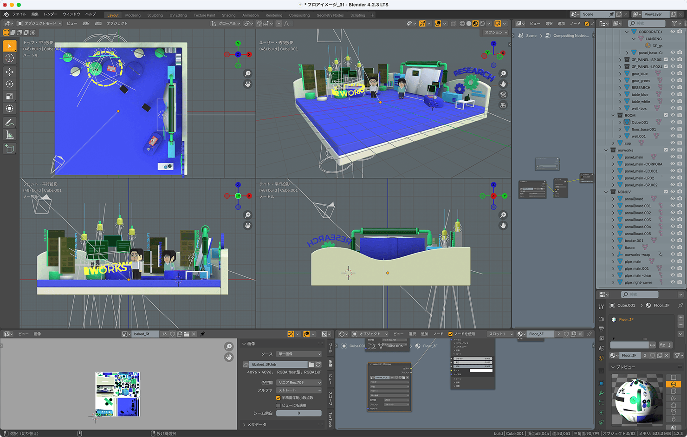The image size is (687, 437).
Task: Select the Floor_3F material slot in list
Action: [642, 320]
